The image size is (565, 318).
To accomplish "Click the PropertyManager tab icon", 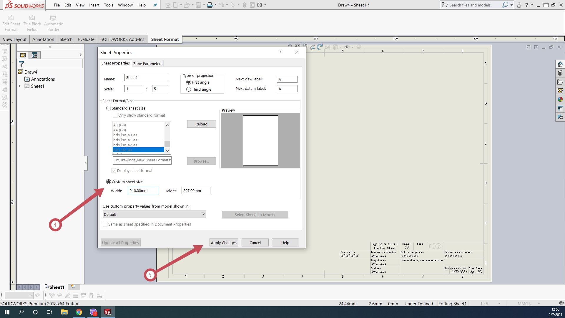I will click(35, 55).
